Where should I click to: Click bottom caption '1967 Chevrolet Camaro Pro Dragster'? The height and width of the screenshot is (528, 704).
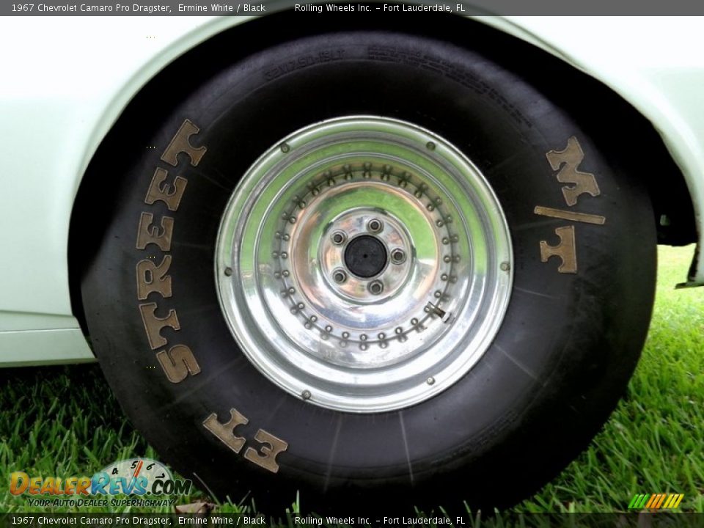pyautogui.click(x=92, y=521)
